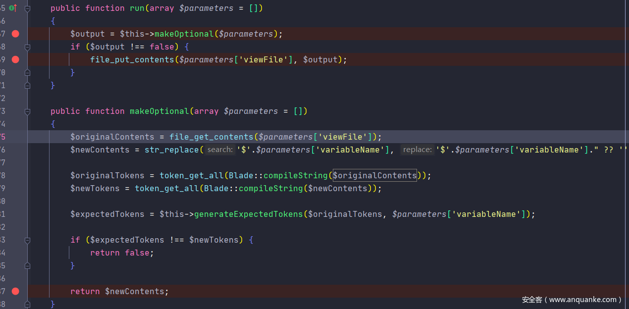The width and height of the screenshot is (629, 309).
Task: Click the 'search:' parameter hint in str_replace
Action: [x=220, y=150]
